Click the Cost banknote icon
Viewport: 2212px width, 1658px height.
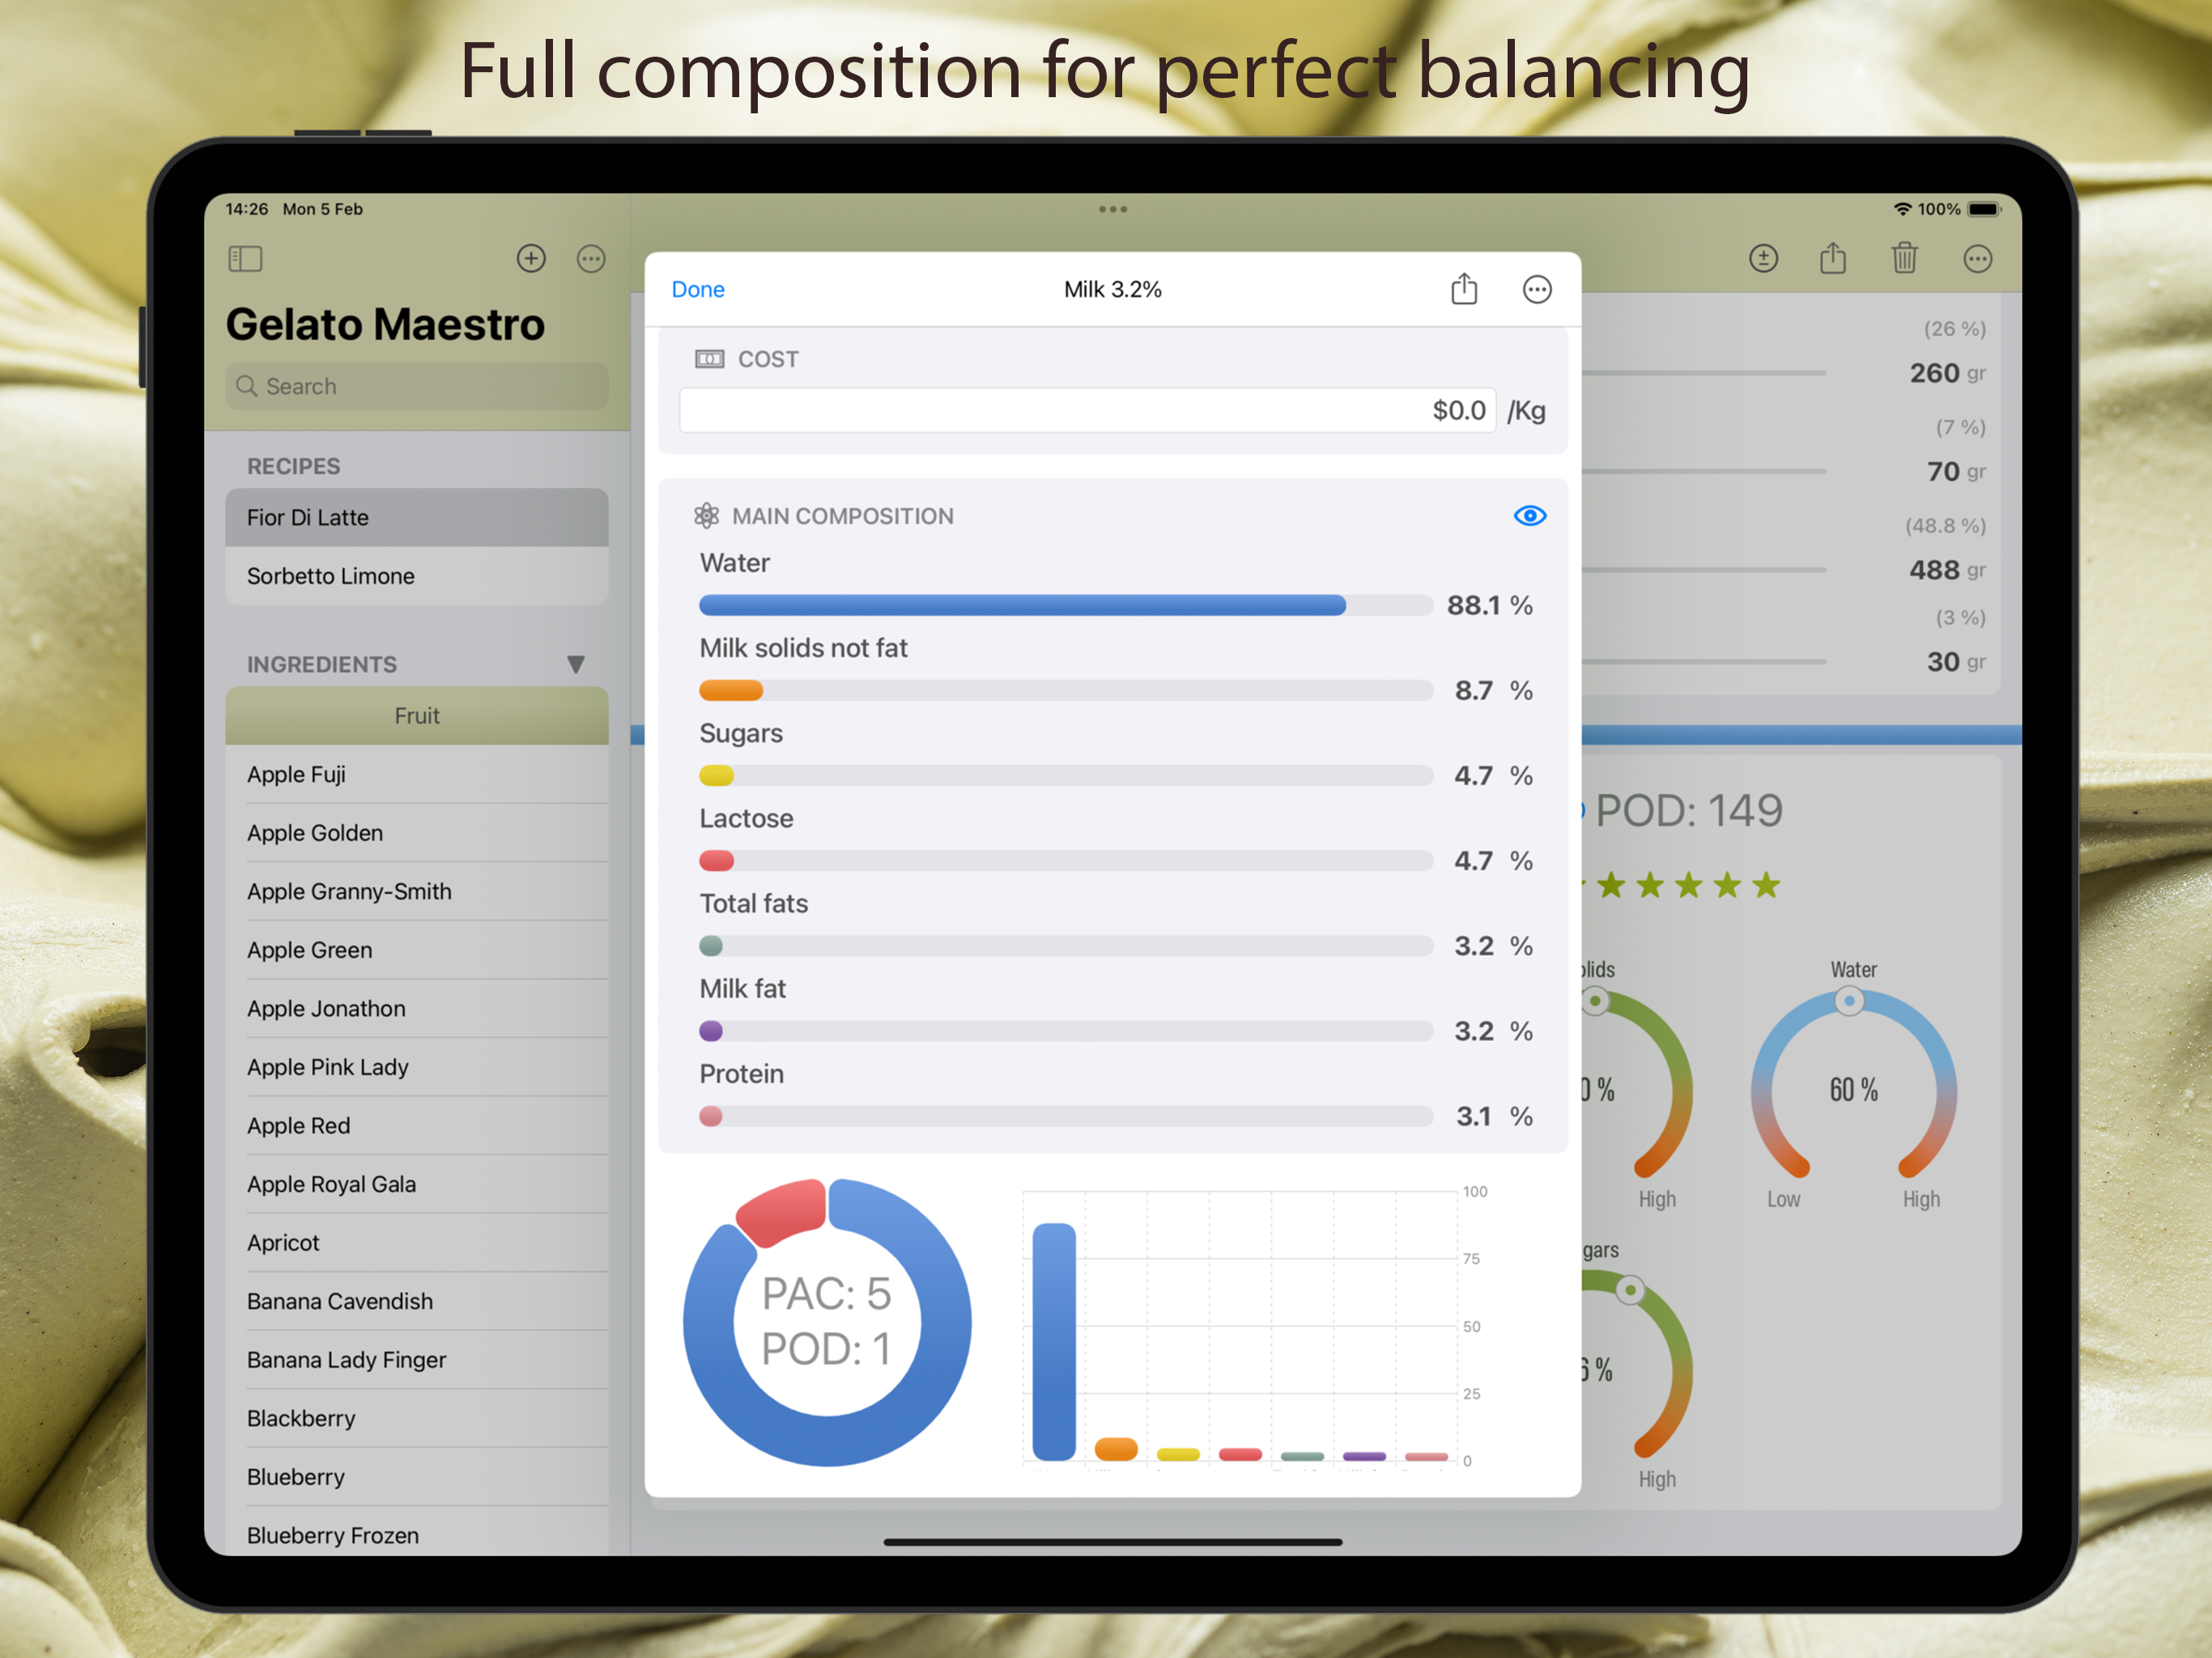tap(710, 359)
